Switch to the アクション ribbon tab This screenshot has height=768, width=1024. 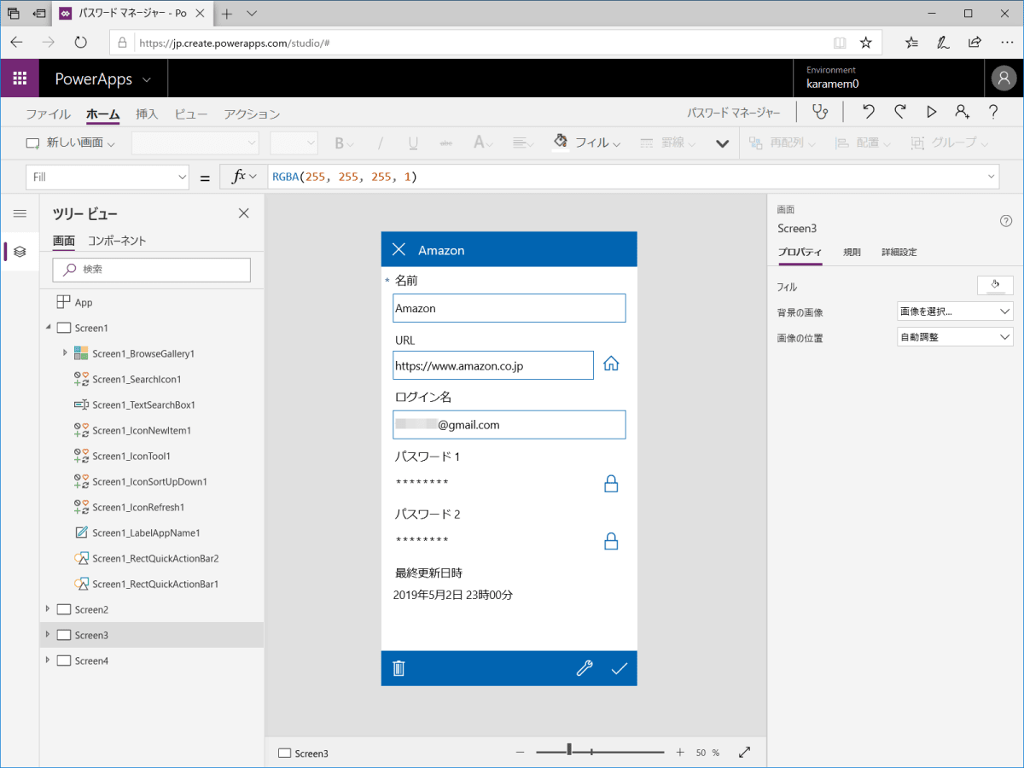(x=252, y=114)
